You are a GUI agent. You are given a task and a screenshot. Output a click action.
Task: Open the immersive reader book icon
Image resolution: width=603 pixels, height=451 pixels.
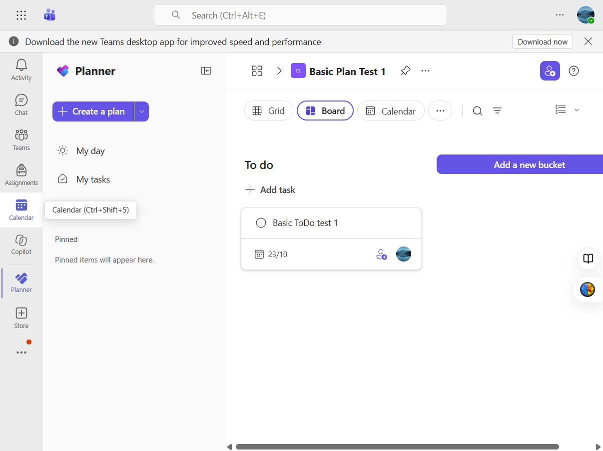click(588, 258)
